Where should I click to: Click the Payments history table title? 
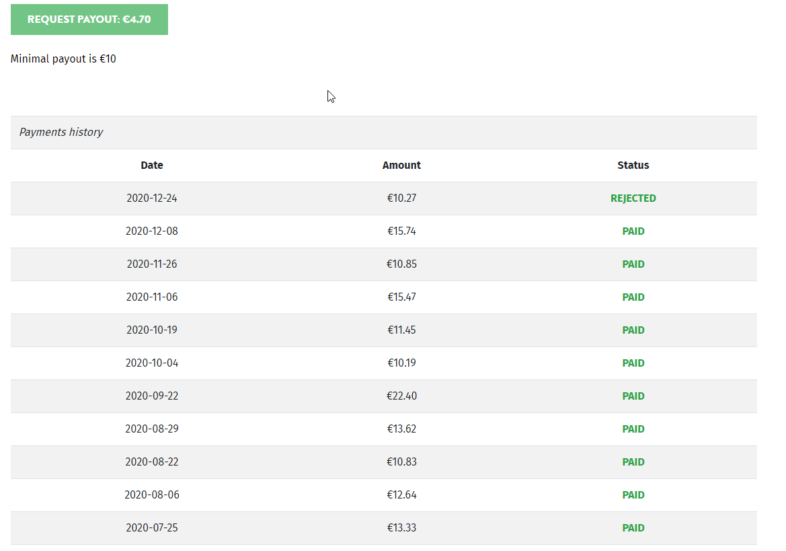click(61, 133)
